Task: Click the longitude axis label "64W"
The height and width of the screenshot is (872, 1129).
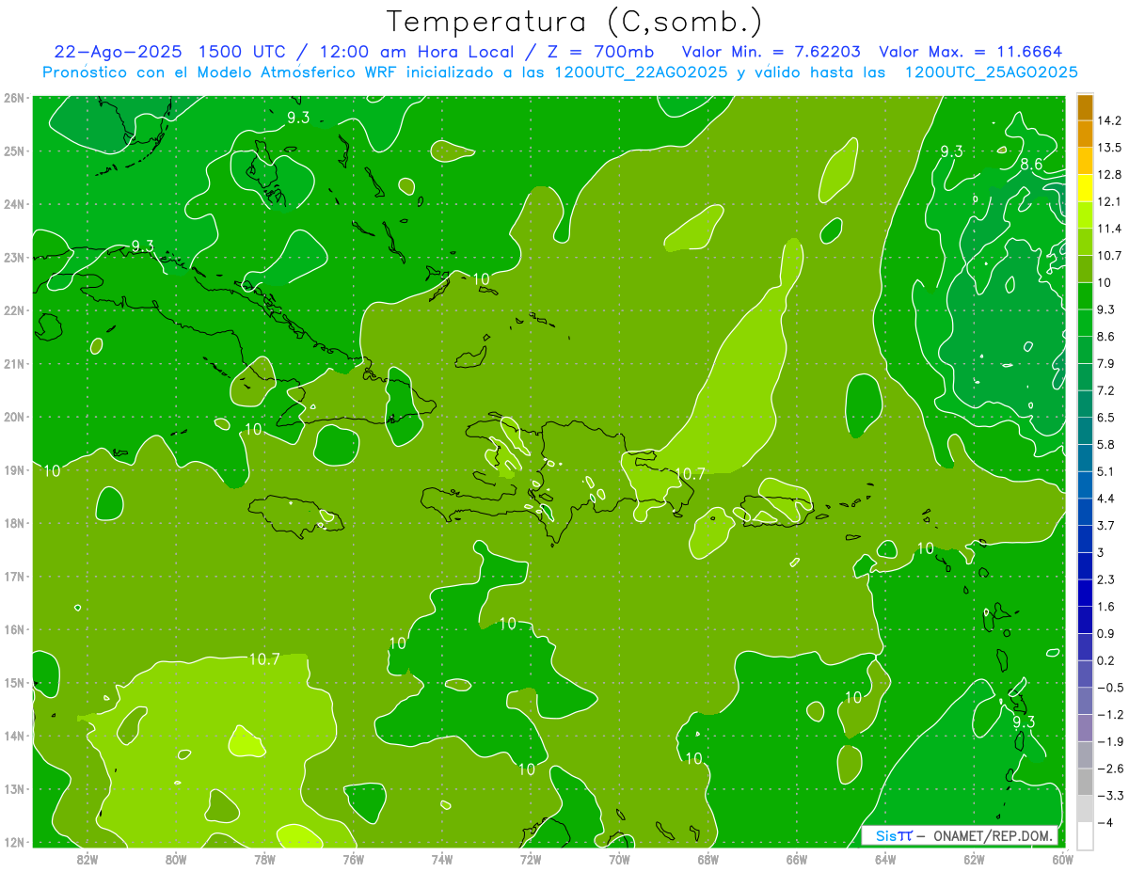Action: (885, 859)
